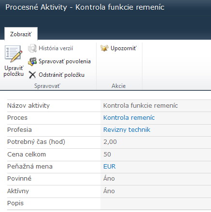The width and height of the screenshot is (211, 212).
Task: Click the page title Procesné Aktivity
Action: tap(36, 7)
